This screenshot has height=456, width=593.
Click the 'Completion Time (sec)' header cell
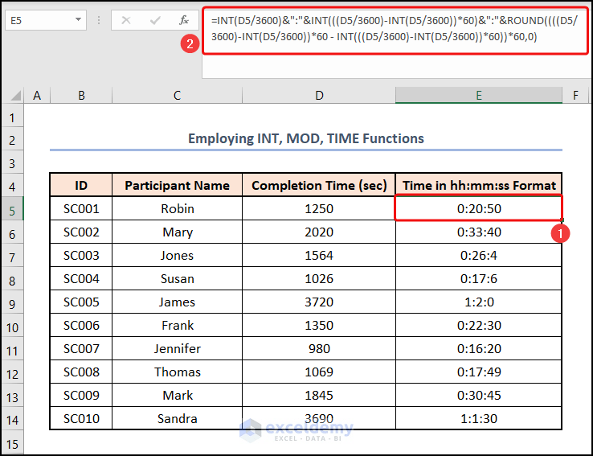click(319, 185)
